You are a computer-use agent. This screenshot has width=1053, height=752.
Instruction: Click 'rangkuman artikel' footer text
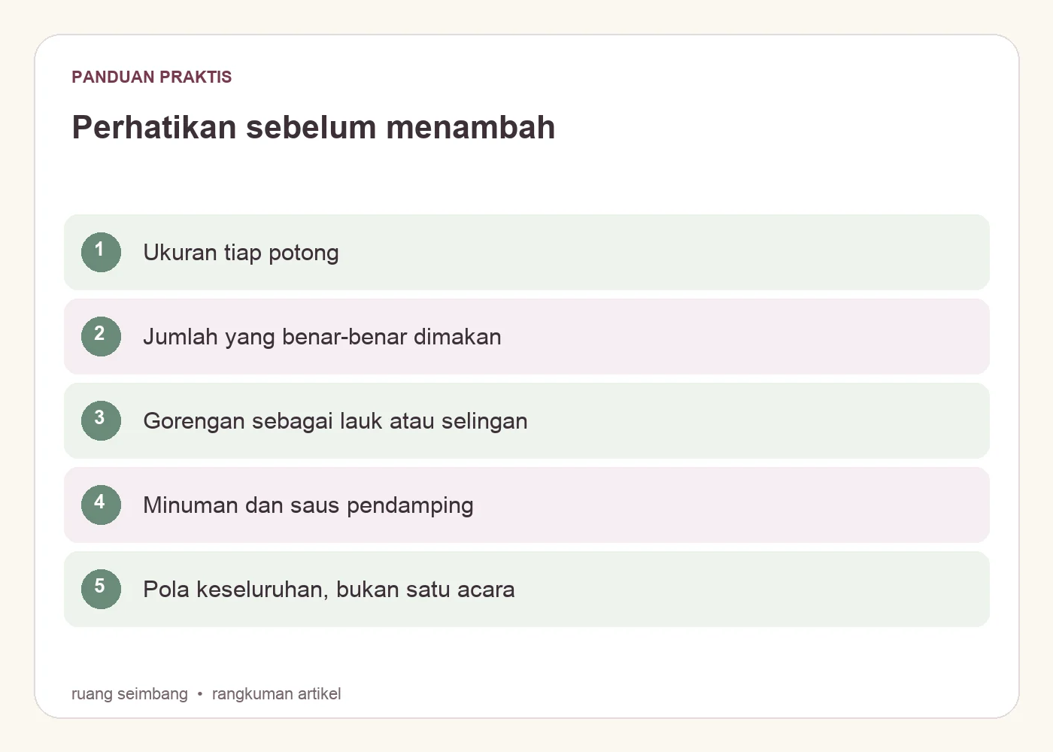[276, 693]
